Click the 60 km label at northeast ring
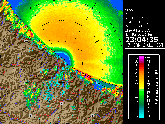Viewport: 165px width, 124px height. tap(93, 8)
